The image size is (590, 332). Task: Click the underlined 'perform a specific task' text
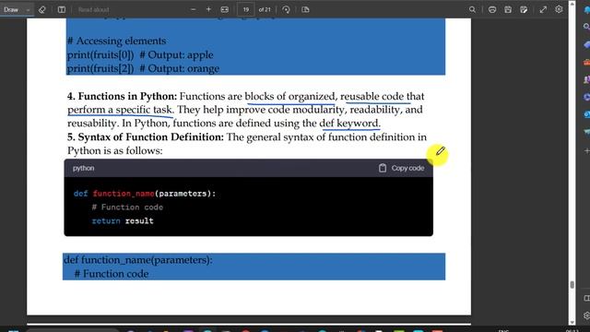pyautogui.click(x=120, y=110)
